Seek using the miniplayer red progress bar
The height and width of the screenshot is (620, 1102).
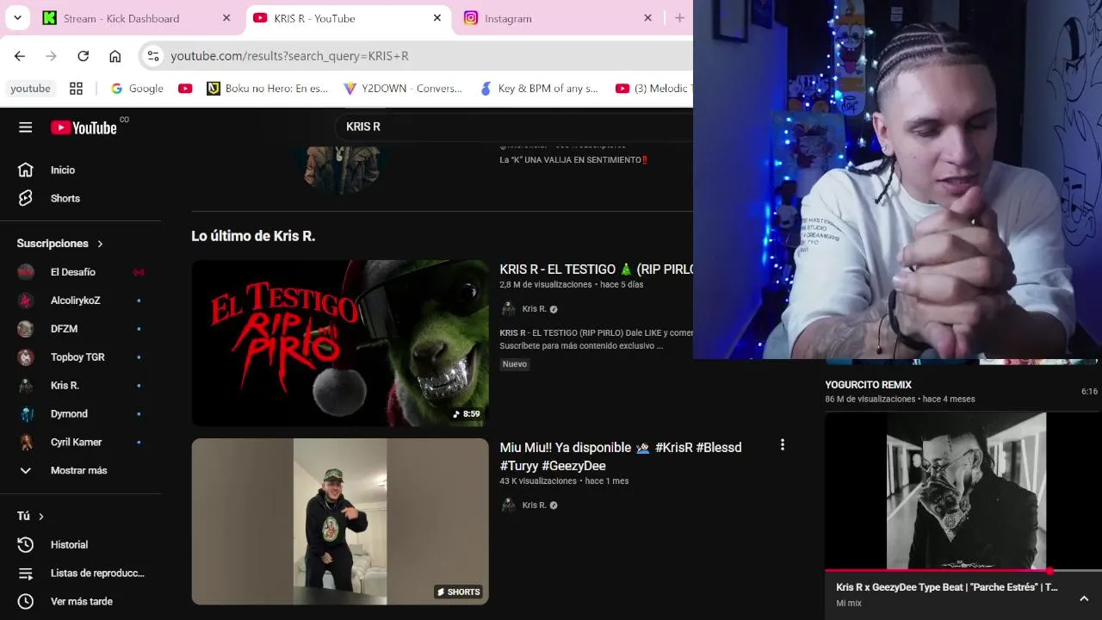pos(963,570)
